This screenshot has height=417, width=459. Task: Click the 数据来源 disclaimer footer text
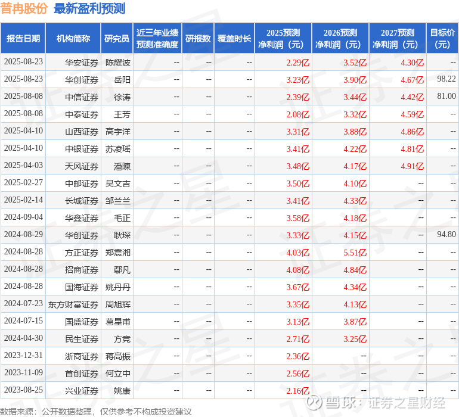pyautogui.click(x=96, y=412)
